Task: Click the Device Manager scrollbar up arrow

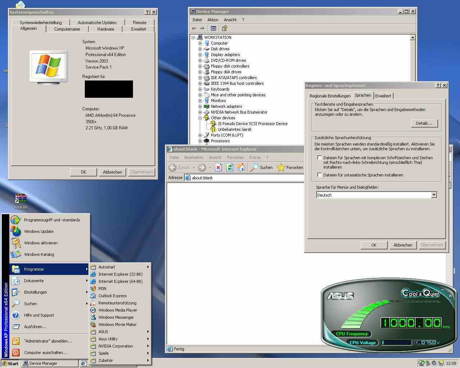Action: [413, 37]
